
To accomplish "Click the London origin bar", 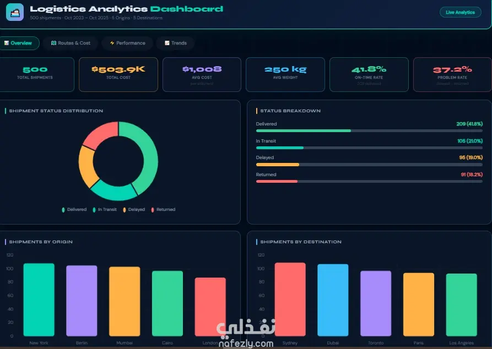I will coord(210,307).
